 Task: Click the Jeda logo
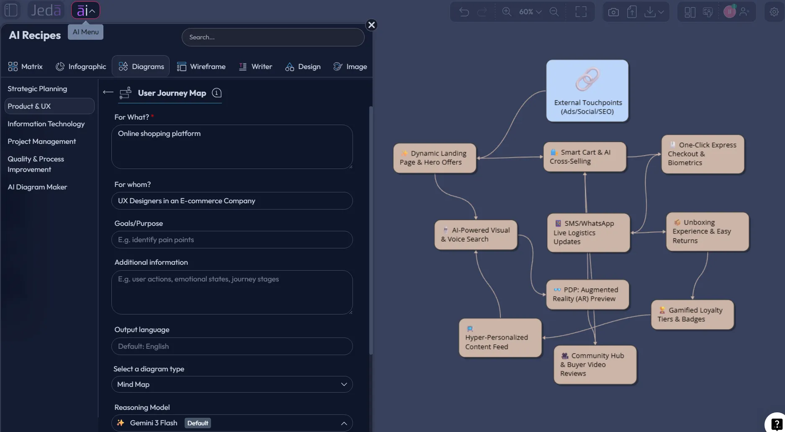(x=46, y=10)
